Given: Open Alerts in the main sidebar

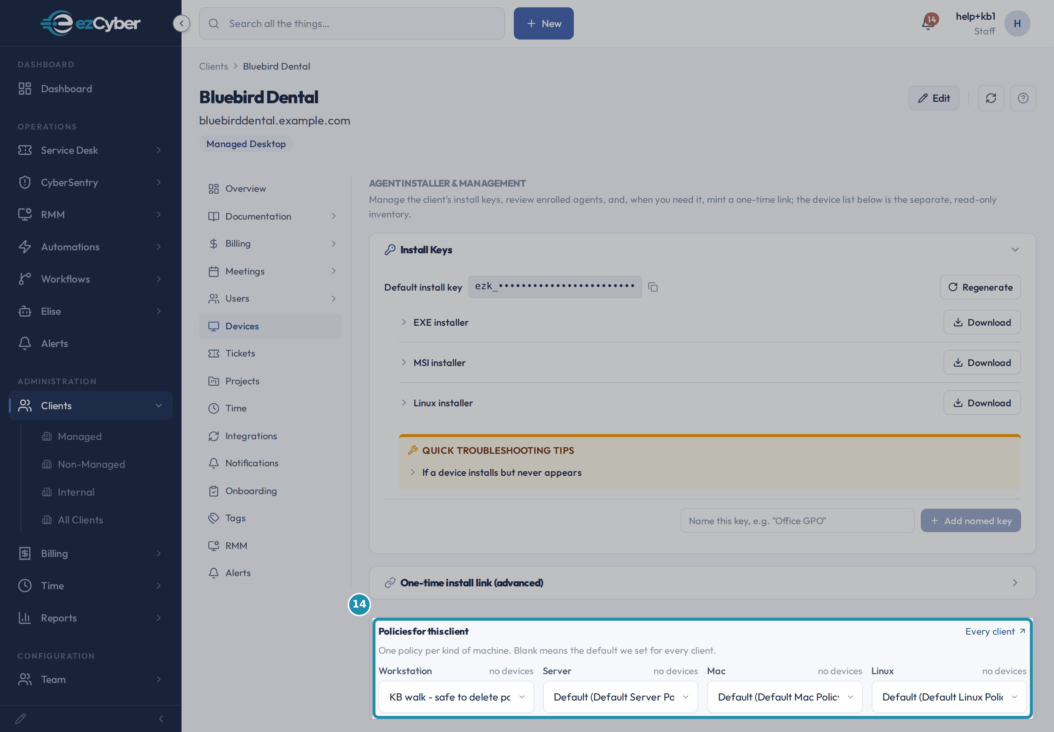Looking at the screenshot, I should pos(90,343).
